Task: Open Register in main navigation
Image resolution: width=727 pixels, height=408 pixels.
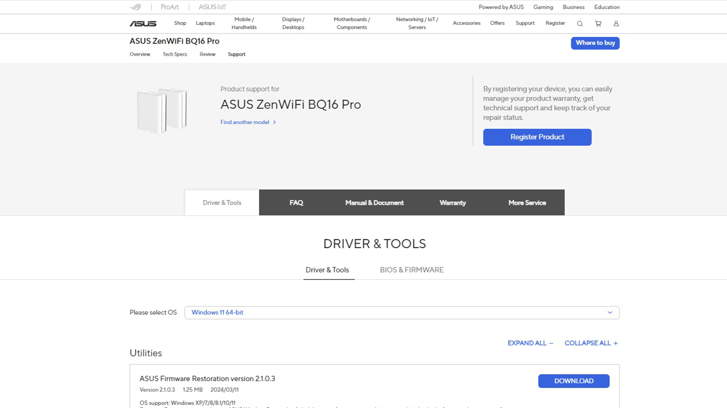Action: click(555, 23)
